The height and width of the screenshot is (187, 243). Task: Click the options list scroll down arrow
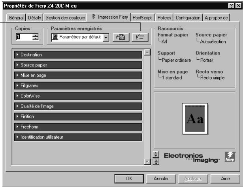[x=147, y=162]
